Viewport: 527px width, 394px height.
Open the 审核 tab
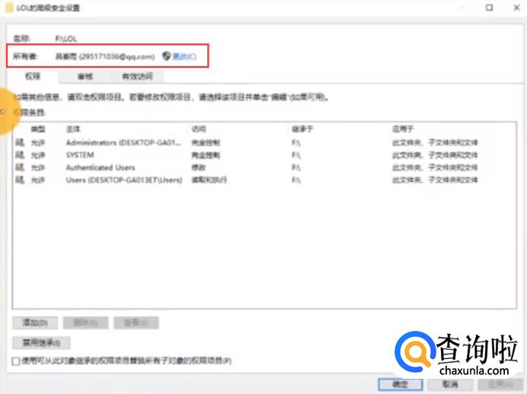85,77
